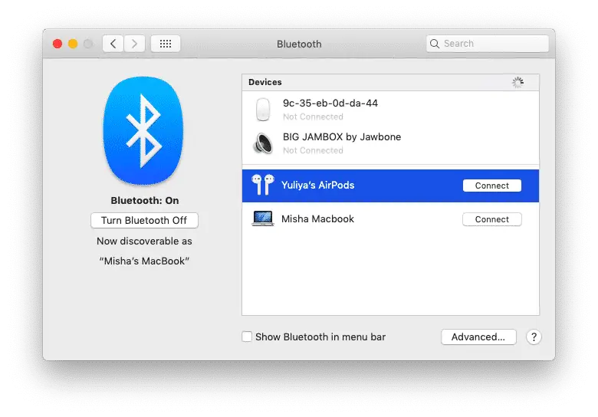Close the Bluetooth window with red button

tap(58, 44)
